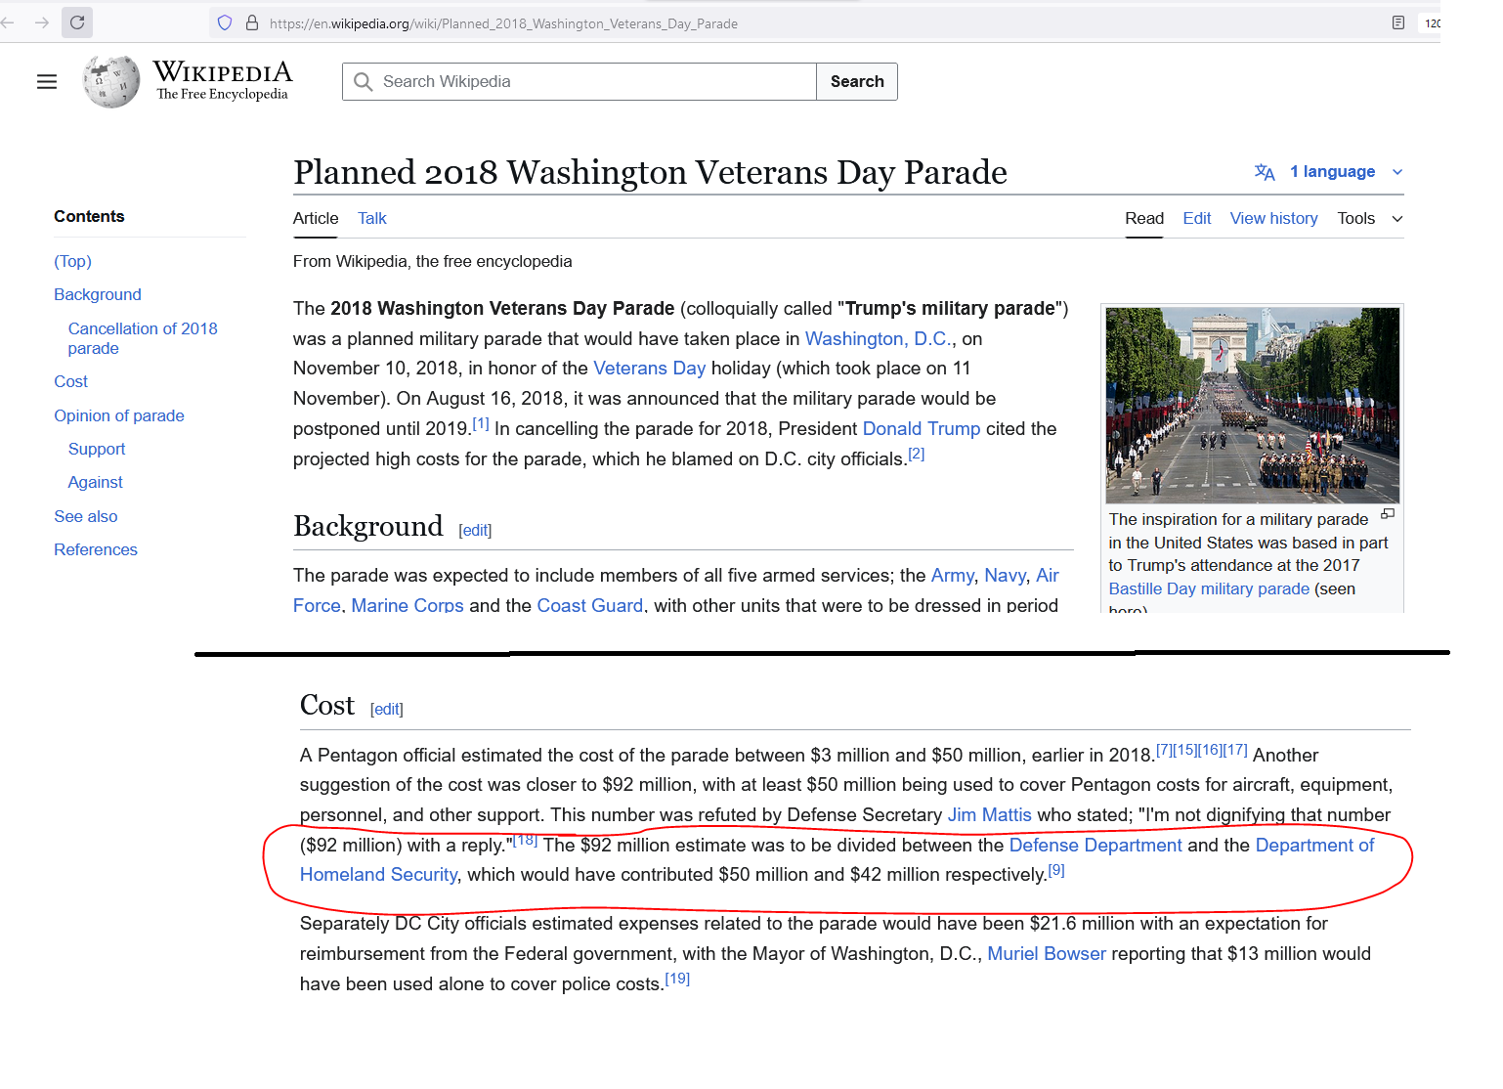Go to Support subsection in contents
This screenshot has width=1503, height=1089.
[97, 450]
